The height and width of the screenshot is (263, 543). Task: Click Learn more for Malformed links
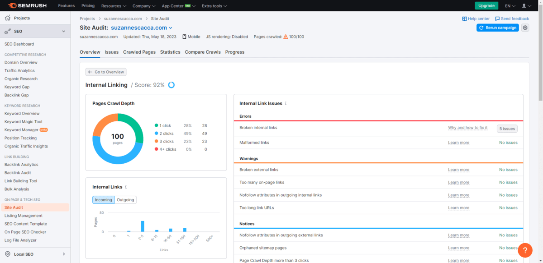click(x=458, y=143)
